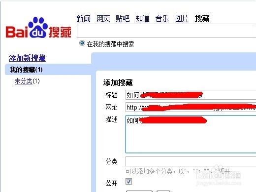
Task: Toggle the 公开 checkbox
Action: (128, 182)
